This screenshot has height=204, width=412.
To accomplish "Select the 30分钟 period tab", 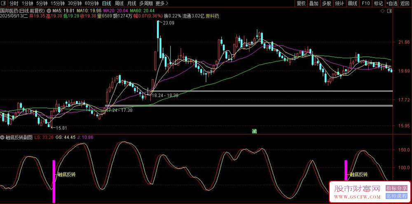I will point(75,3).
